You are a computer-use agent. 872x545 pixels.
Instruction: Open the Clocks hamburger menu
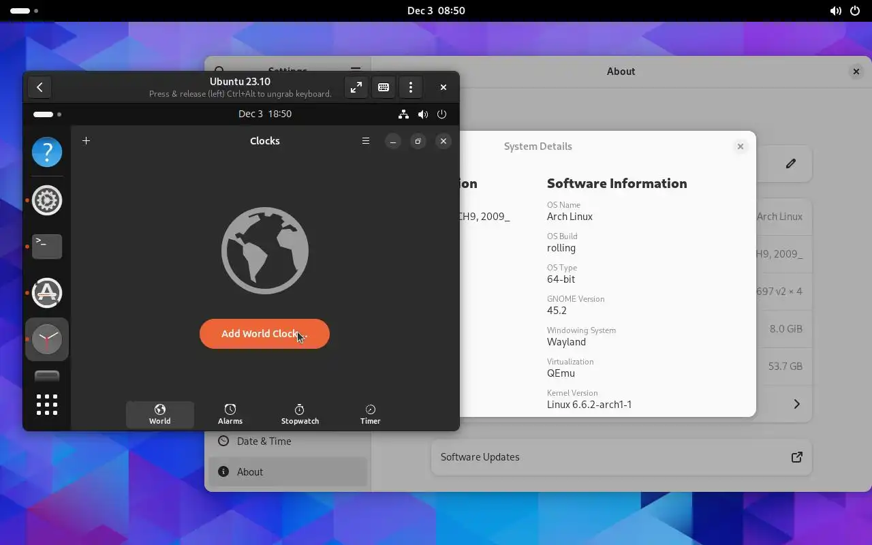pos(366,141)
